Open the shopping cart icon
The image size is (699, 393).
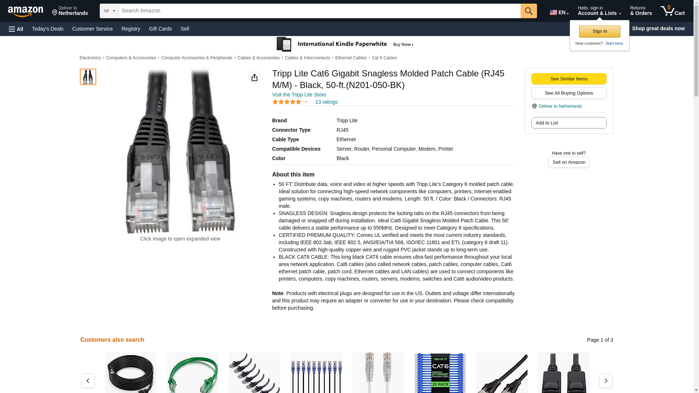click(673, 11)
